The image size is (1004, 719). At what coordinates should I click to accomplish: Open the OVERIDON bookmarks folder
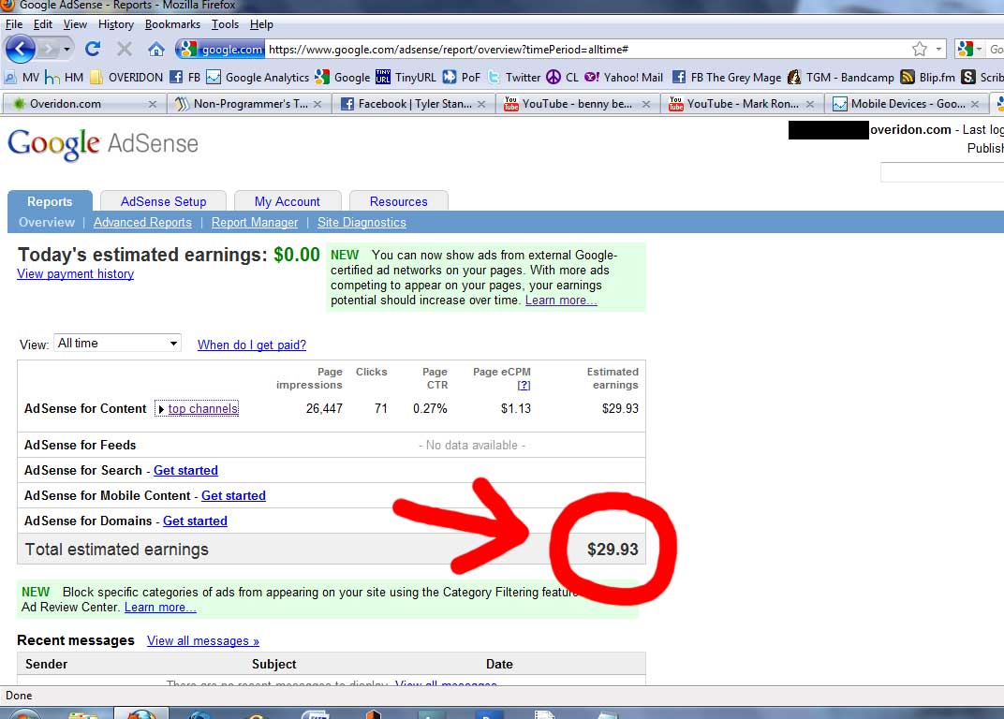(126, 78)
